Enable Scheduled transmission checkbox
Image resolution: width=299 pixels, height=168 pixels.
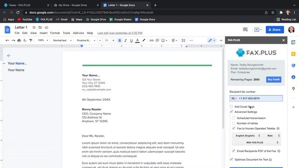[x=234, y=118]
